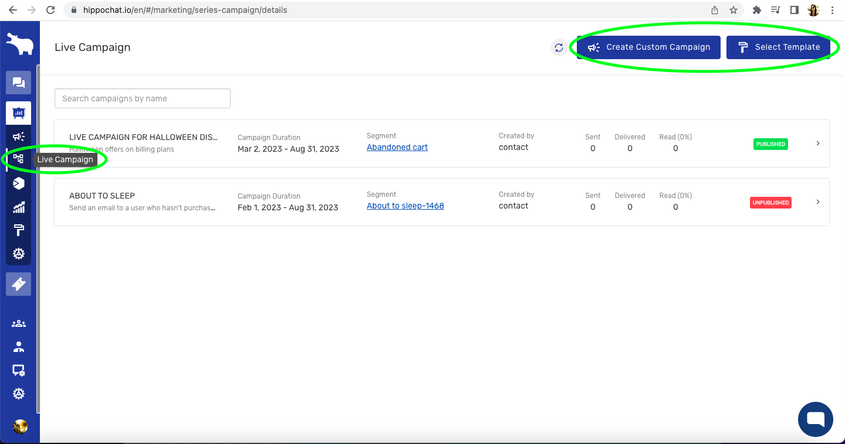Screen dimensions: 845x444
Task: Bookmark this page with the star icon
Action: pos(734,10)
